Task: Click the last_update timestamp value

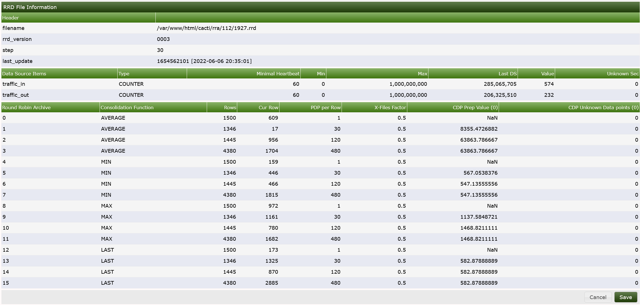Action: coord(204,61)
